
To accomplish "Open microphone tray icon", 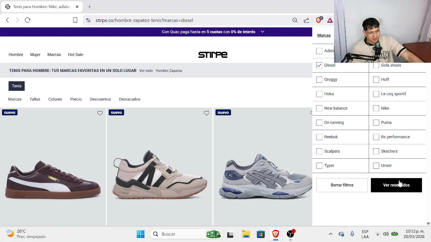I will 352,234.
